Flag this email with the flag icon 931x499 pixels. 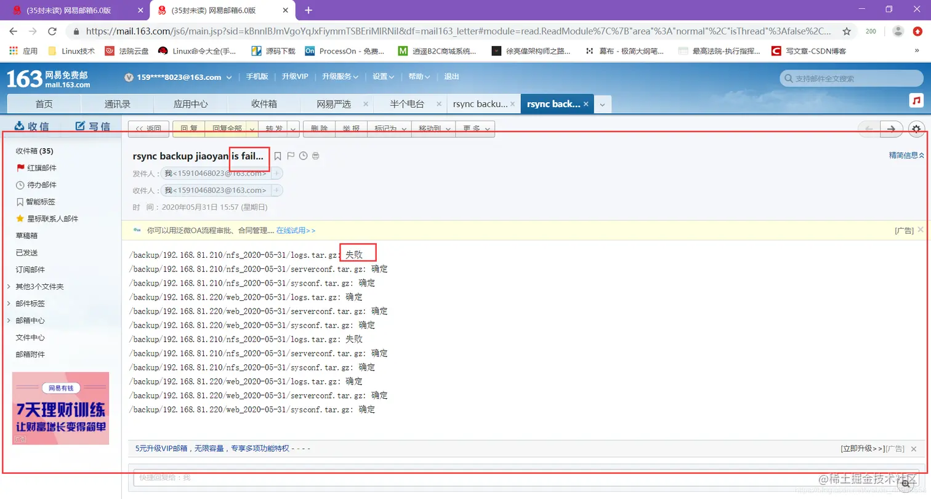(291, 156)
